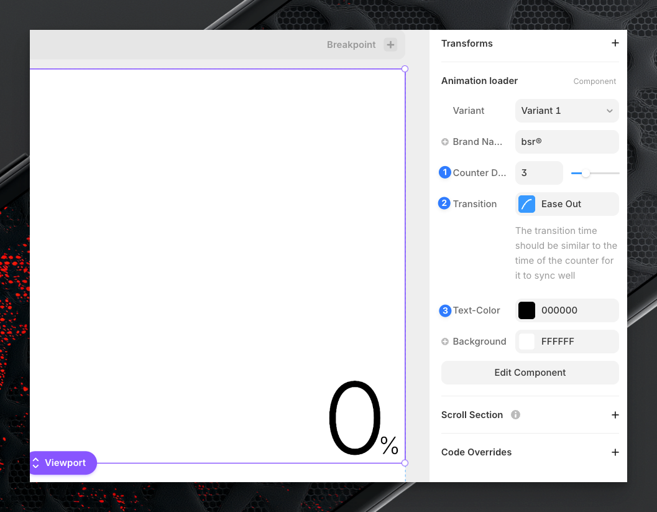The image size is (657, 512).
Task: Click blue marker number 3 badge
Action: pos(445,310)
